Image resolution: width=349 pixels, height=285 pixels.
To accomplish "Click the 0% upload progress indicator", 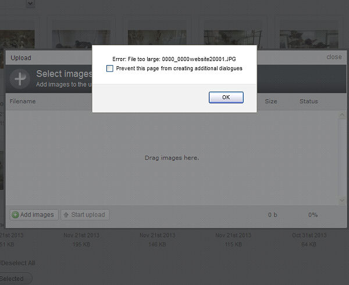I will tap(313, 215).
